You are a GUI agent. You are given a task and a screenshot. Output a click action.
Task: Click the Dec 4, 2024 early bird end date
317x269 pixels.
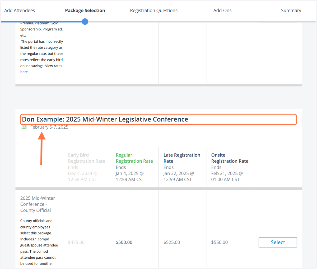(x=83, y=176)
